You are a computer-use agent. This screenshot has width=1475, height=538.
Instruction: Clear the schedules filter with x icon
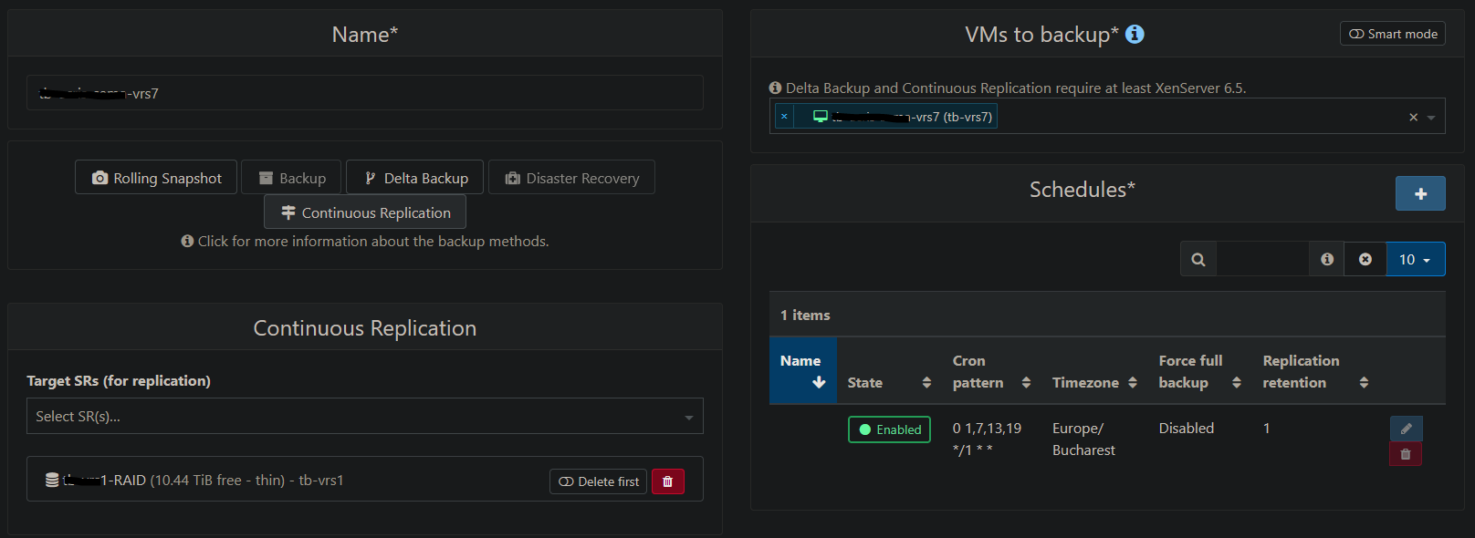click(x=1365, y=260)
